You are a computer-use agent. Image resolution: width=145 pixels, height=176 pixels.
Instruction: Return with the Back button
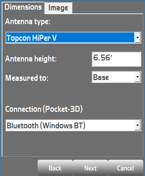55,168
